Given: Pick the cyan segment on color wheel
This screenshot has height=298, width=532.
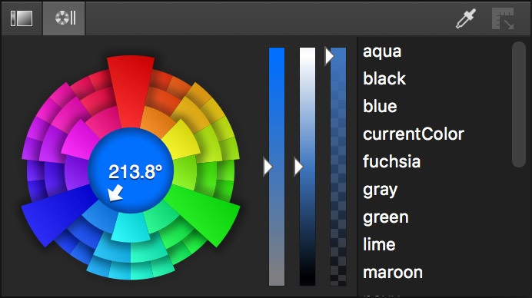Looking at the screenshot, I should (x=131, y=228).
